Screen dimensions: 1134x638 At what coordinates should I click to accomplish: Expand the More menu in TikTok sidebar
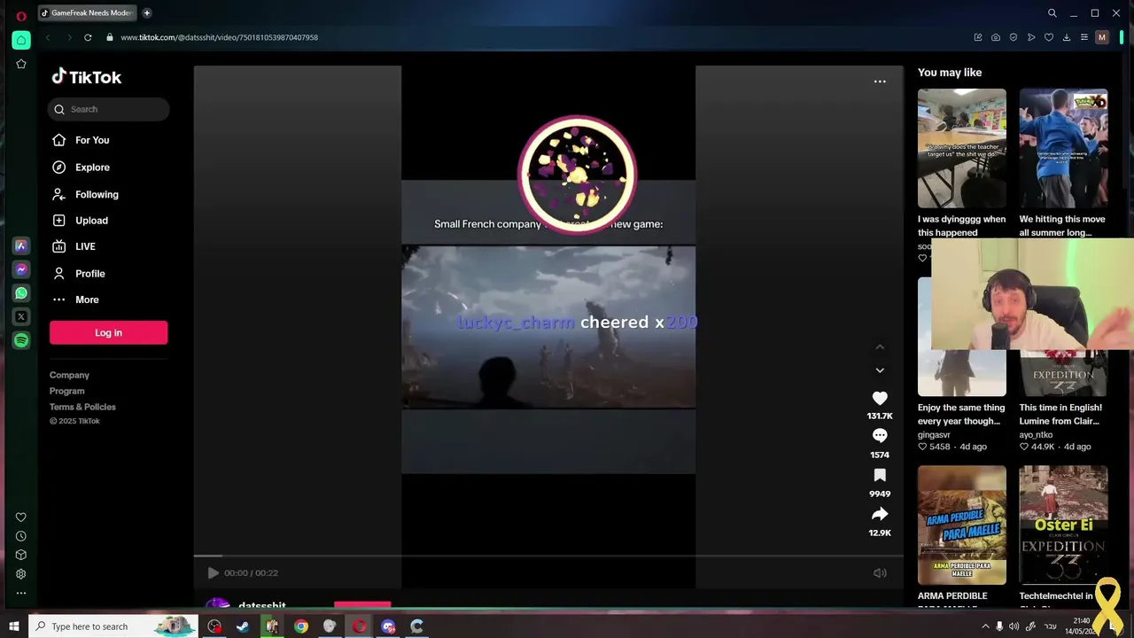[87, 300]
